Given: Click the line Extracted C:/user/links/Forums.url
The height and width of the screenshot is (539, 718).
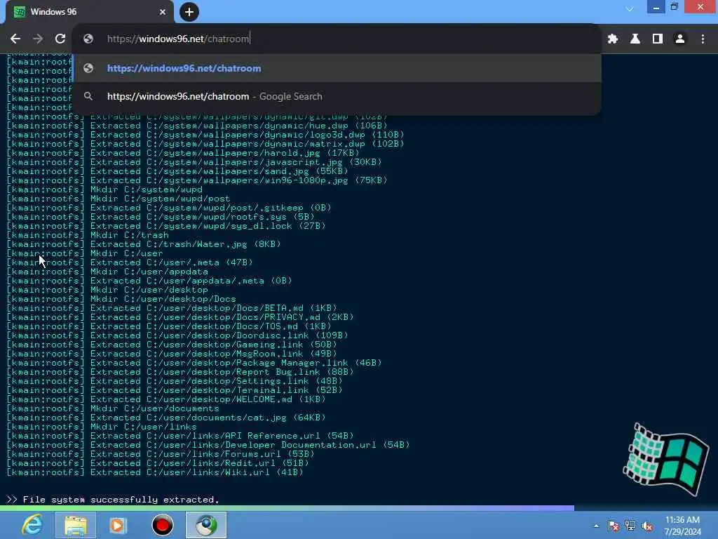Looking at the screenshot, I should tap(161, 454).
